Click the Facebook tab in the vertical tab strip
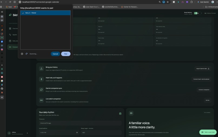The width and height of the screenshot is (218, 137). tap(2, 42)
